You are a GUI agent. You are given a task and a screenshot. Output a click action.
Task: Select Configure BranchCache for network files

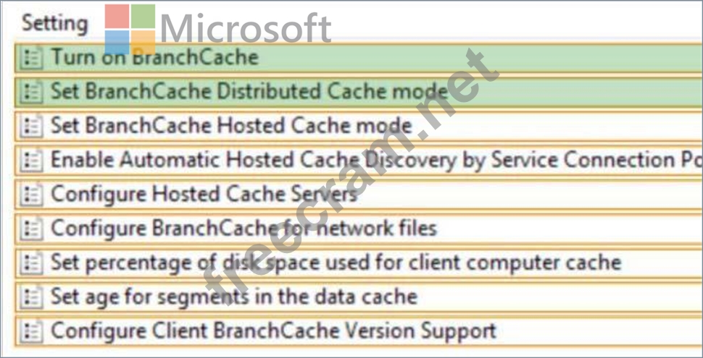359,229
